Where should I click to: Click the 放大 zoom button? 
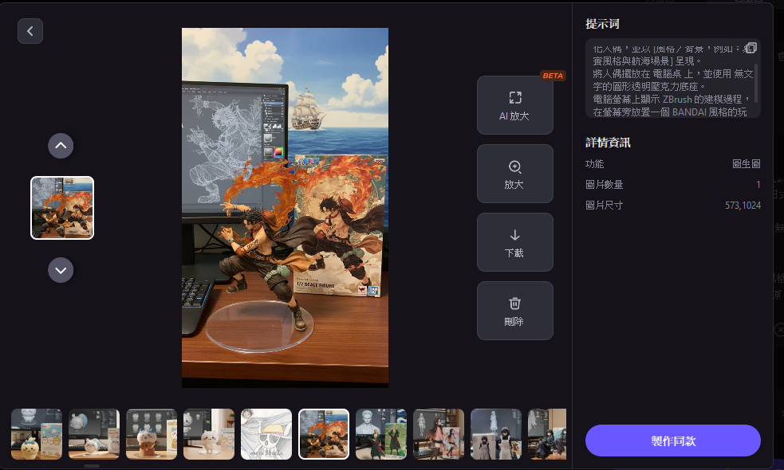[x=515, y=174]
